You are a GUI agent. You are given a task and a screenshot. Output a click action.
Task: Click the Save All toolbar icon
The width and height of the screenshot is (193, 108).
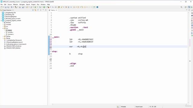8,7
